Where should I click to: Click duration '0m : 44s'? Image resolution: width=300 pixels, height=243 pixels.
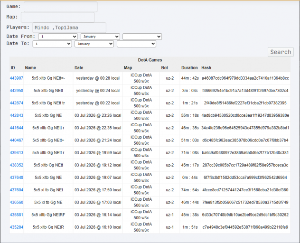tap(190, 178)
